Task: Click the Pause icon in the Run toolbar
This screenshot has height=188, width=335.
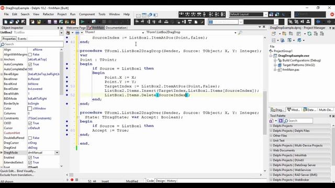Action: pyautogui.click(x=104, y=22)
